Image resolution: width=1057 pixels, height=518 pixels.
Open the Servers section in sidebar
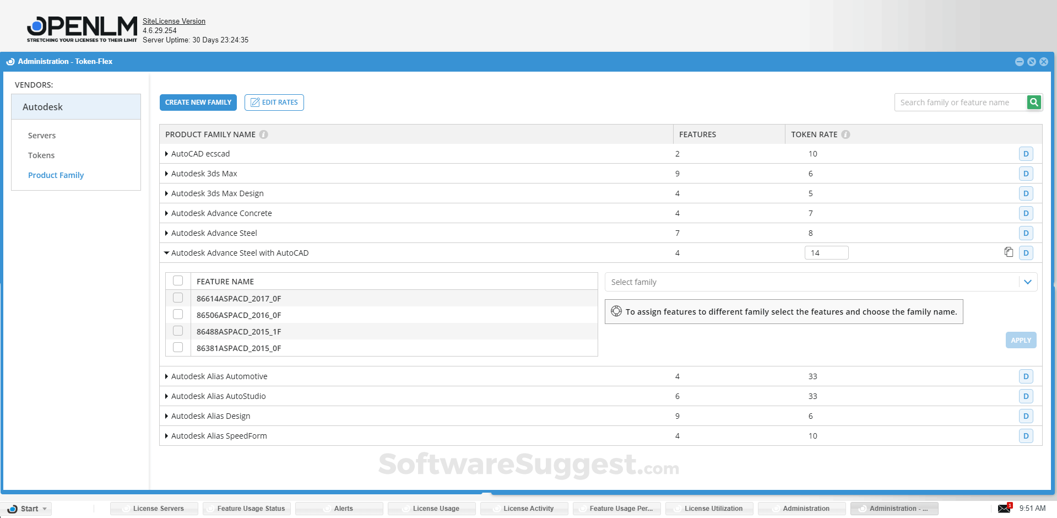[42, 136]
